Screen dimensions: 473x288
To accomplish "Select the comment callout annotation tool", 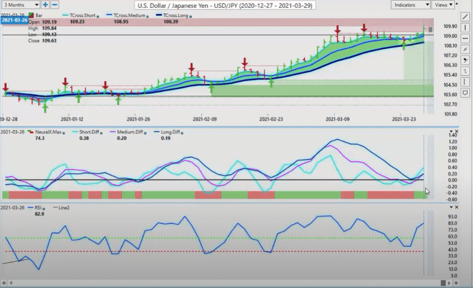I will coord(466,93).
